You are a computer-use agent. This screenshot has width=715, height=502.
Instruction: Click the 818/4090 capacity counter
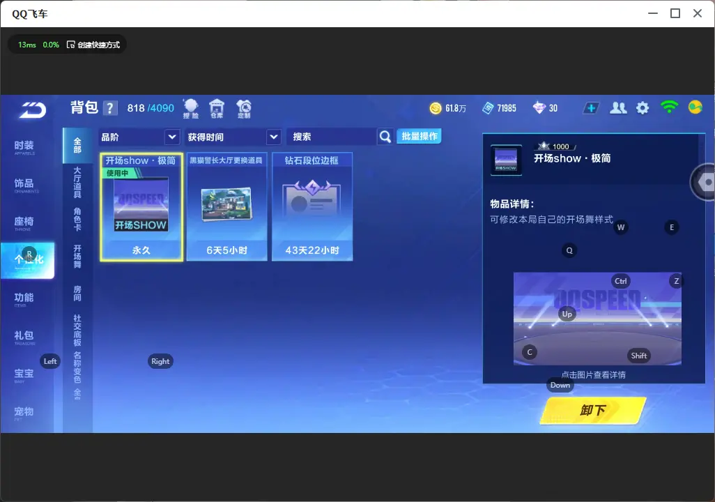pos(151,108)
